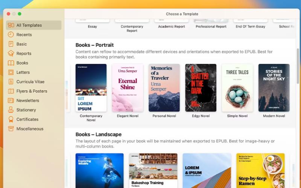Image resolution: width=301 pixels, height=188 pixels.
Task: Click the 'Personal Novel' caption text
Action: (x=164, y=116)
